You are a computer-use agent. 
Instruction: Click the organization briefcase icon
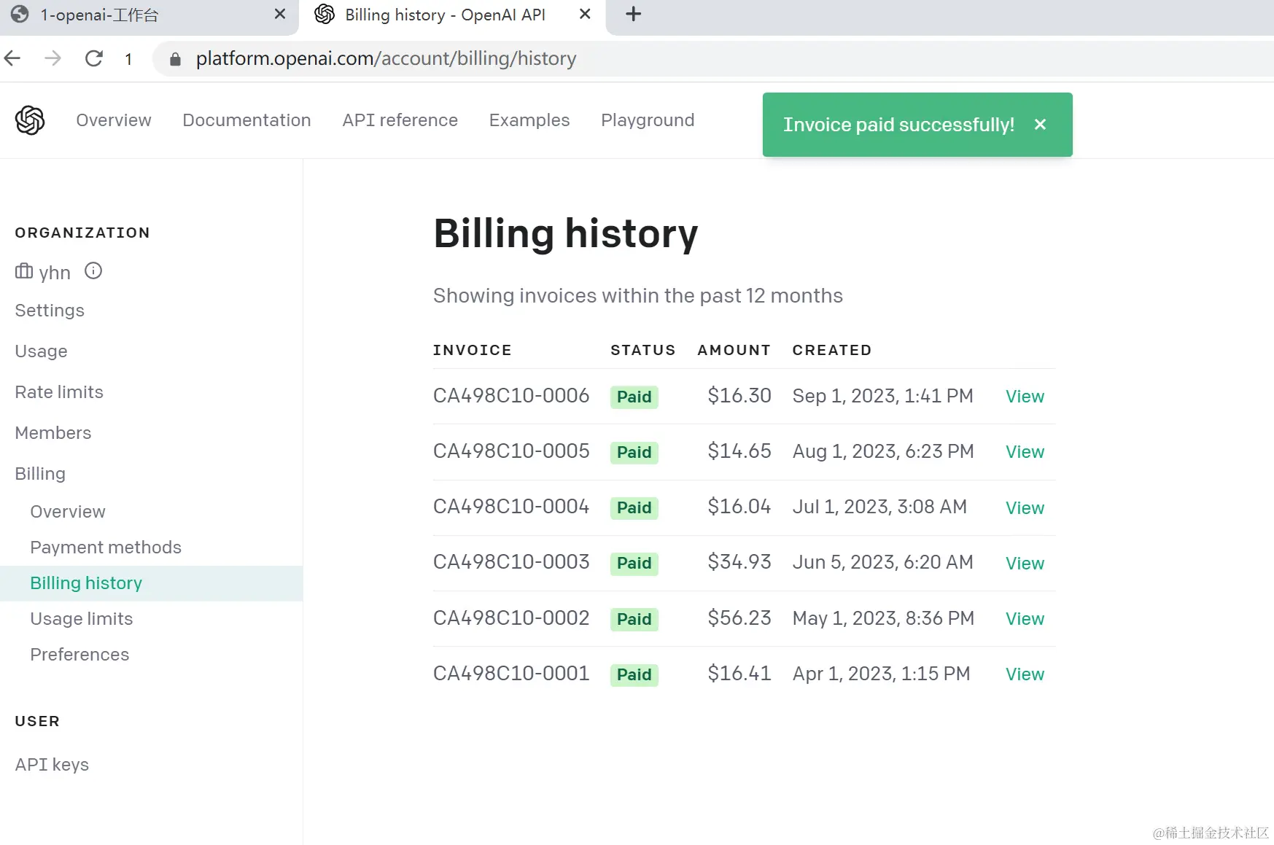click(24, 271)
